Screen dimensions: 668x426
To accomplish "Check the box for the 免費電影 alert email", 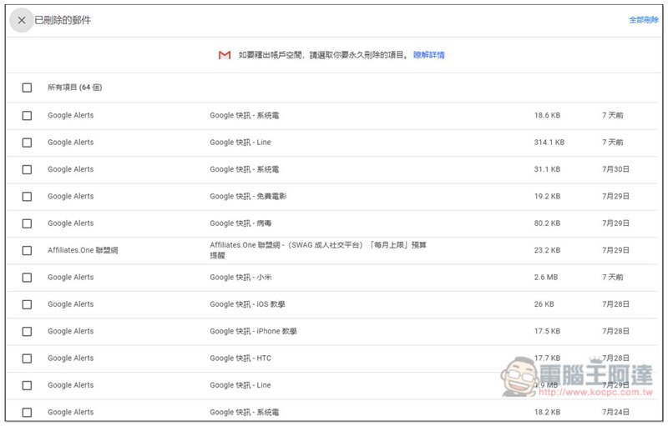I will [x=27, y=197].
